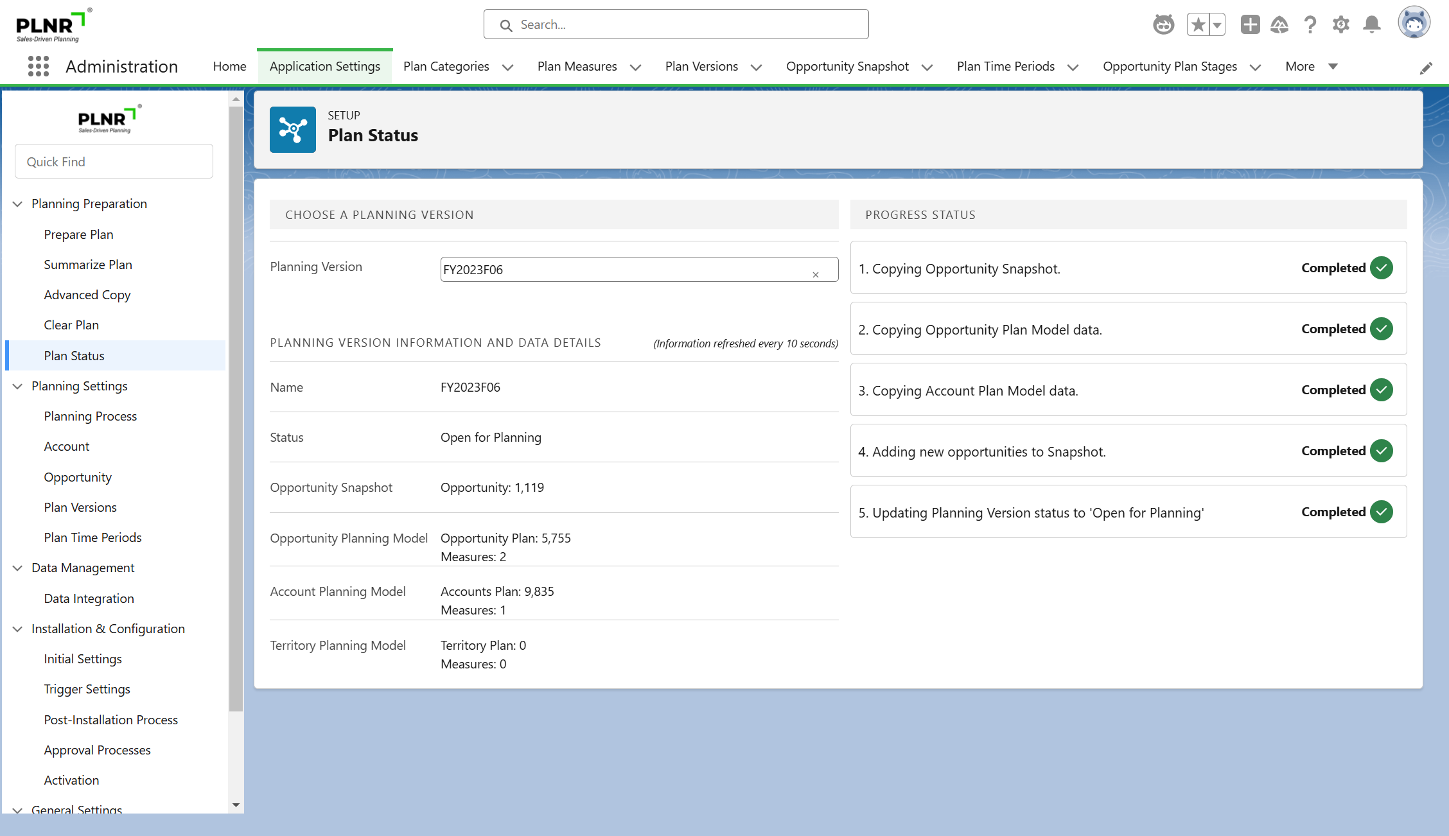1449x836 pixels.
Task: Expand the Plan Categories tab dropdown
Action: (507, 67)
